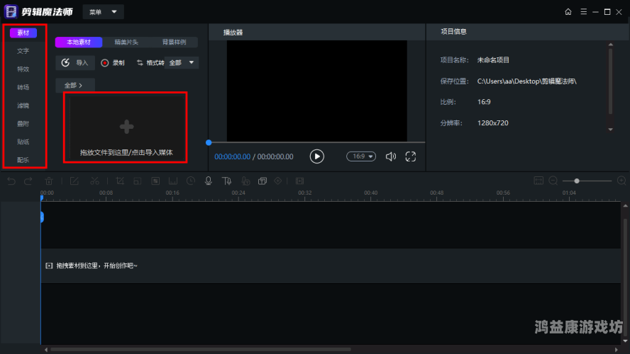
Task: Click the microphone voiceover icon
Action: point(209,181)
